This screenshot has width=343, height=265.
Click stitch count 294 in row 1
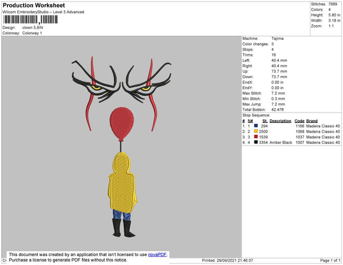(264, 126)
